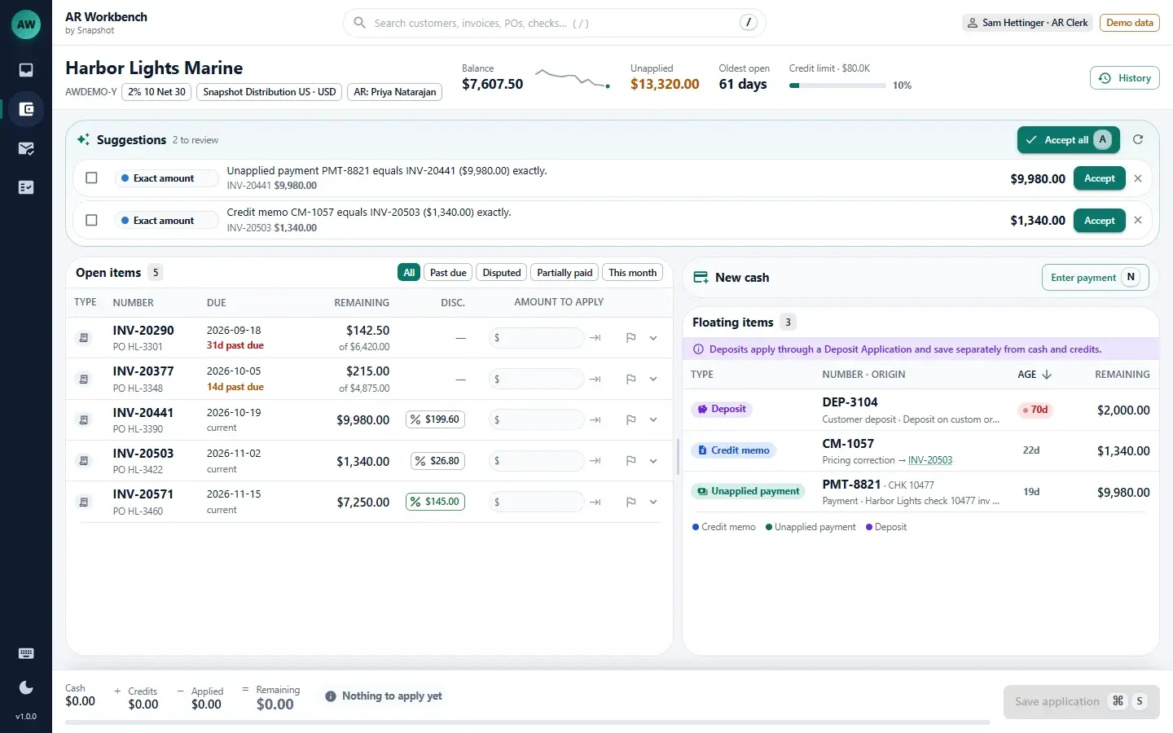Flag invoice INV-20377 as disputed
The width and height of the screenshot is (1173, 733).
[x=630, y=379]
